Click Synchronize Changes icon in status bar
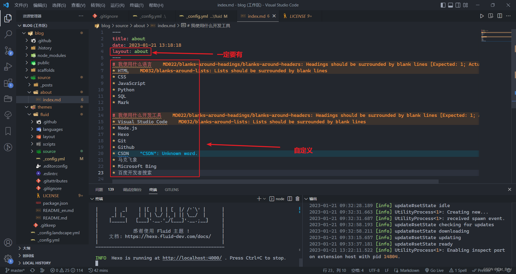This screenshot has width=516, height=274. point(33,270)
